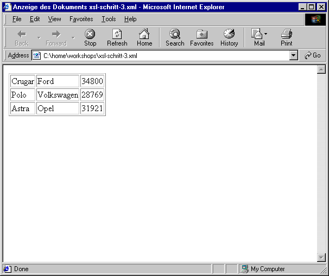
Task: Reload the page with Refresh
Action: click(117, 37)
